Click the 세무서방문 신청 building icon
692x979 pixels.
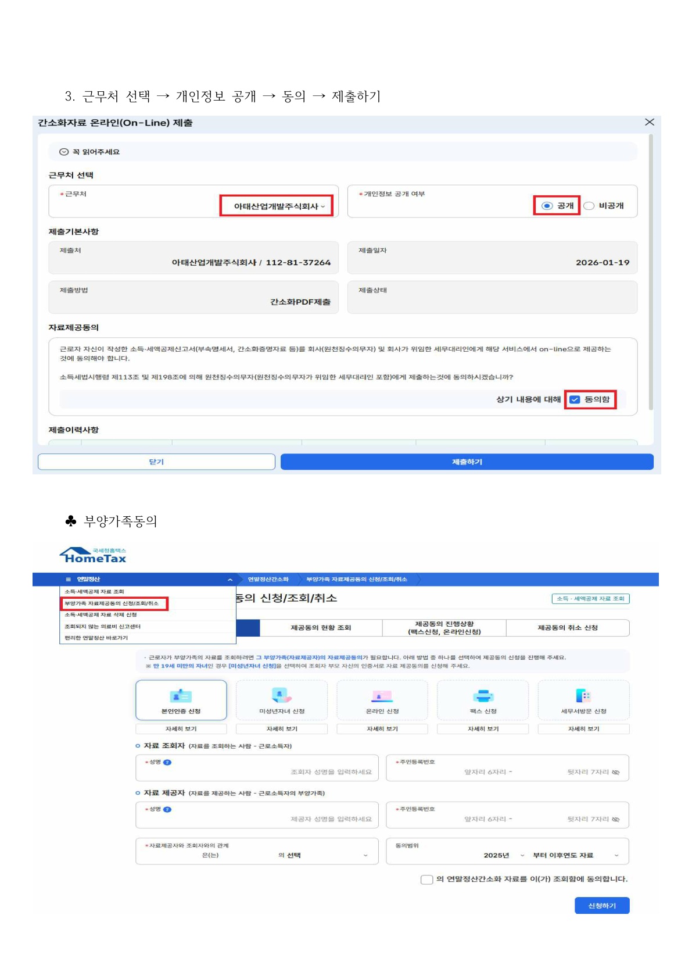(x=583, y=696)
